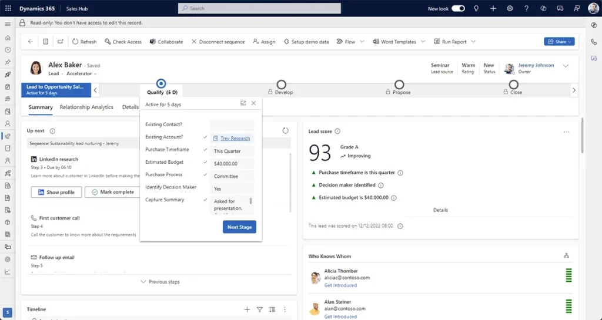Switch to the Summary tab

coord(41,107)
